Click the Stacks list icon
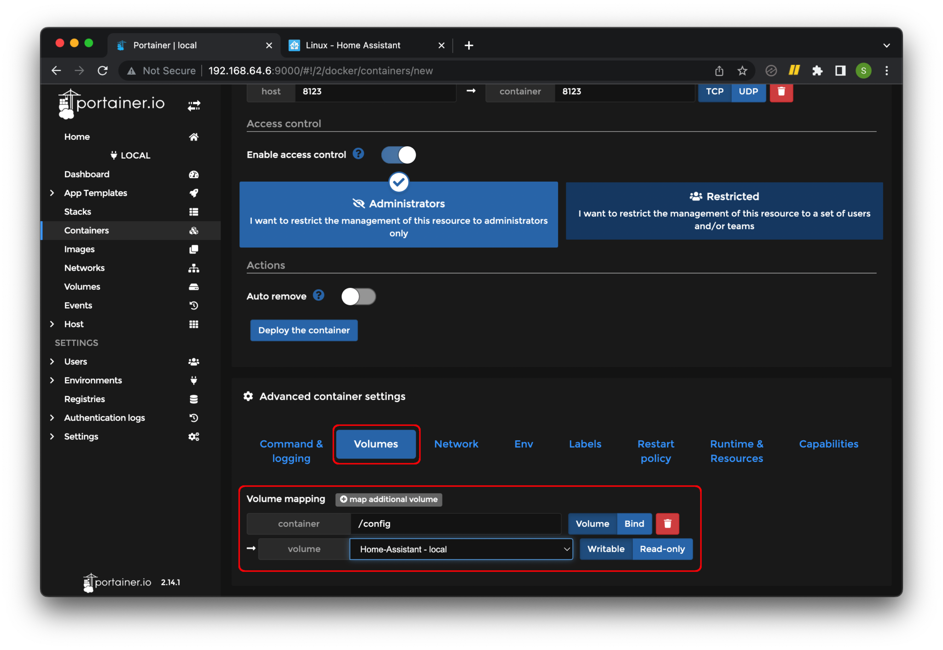The image size is (943, 650). pos(193,212)
